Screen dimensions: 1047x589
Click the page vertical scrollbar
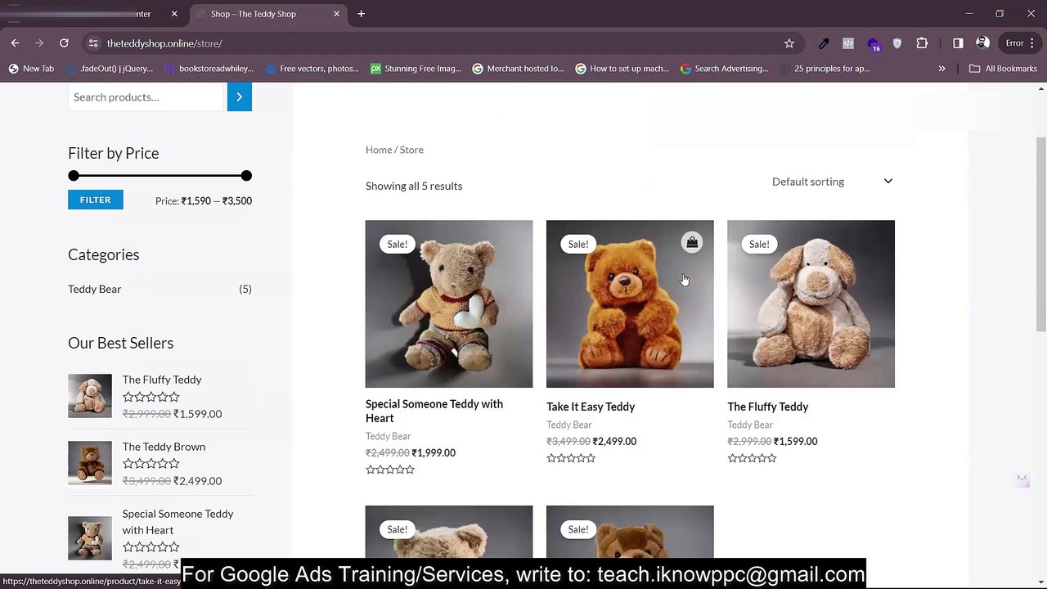point(1041,233)
